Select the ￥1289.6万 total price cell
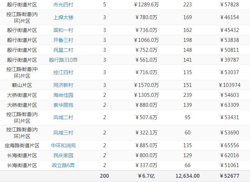250x182 pixels. [146, 5]
